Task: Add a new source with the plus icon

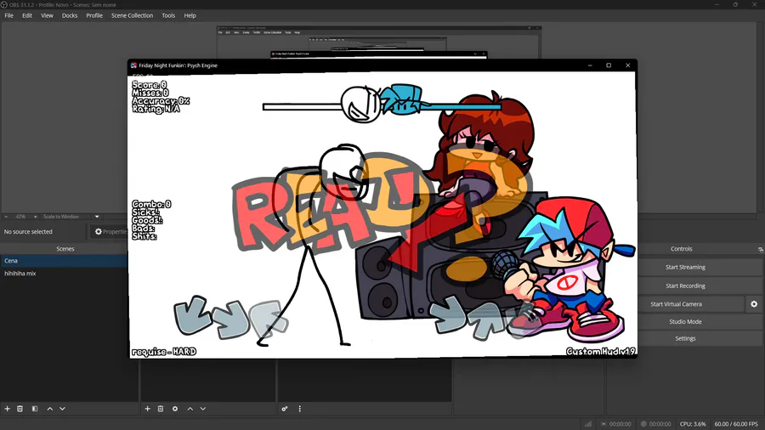Action: click(147, 409)
